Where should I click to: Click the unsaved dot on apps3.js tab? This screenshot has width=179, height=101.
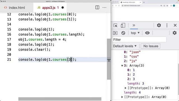(63, 8)
